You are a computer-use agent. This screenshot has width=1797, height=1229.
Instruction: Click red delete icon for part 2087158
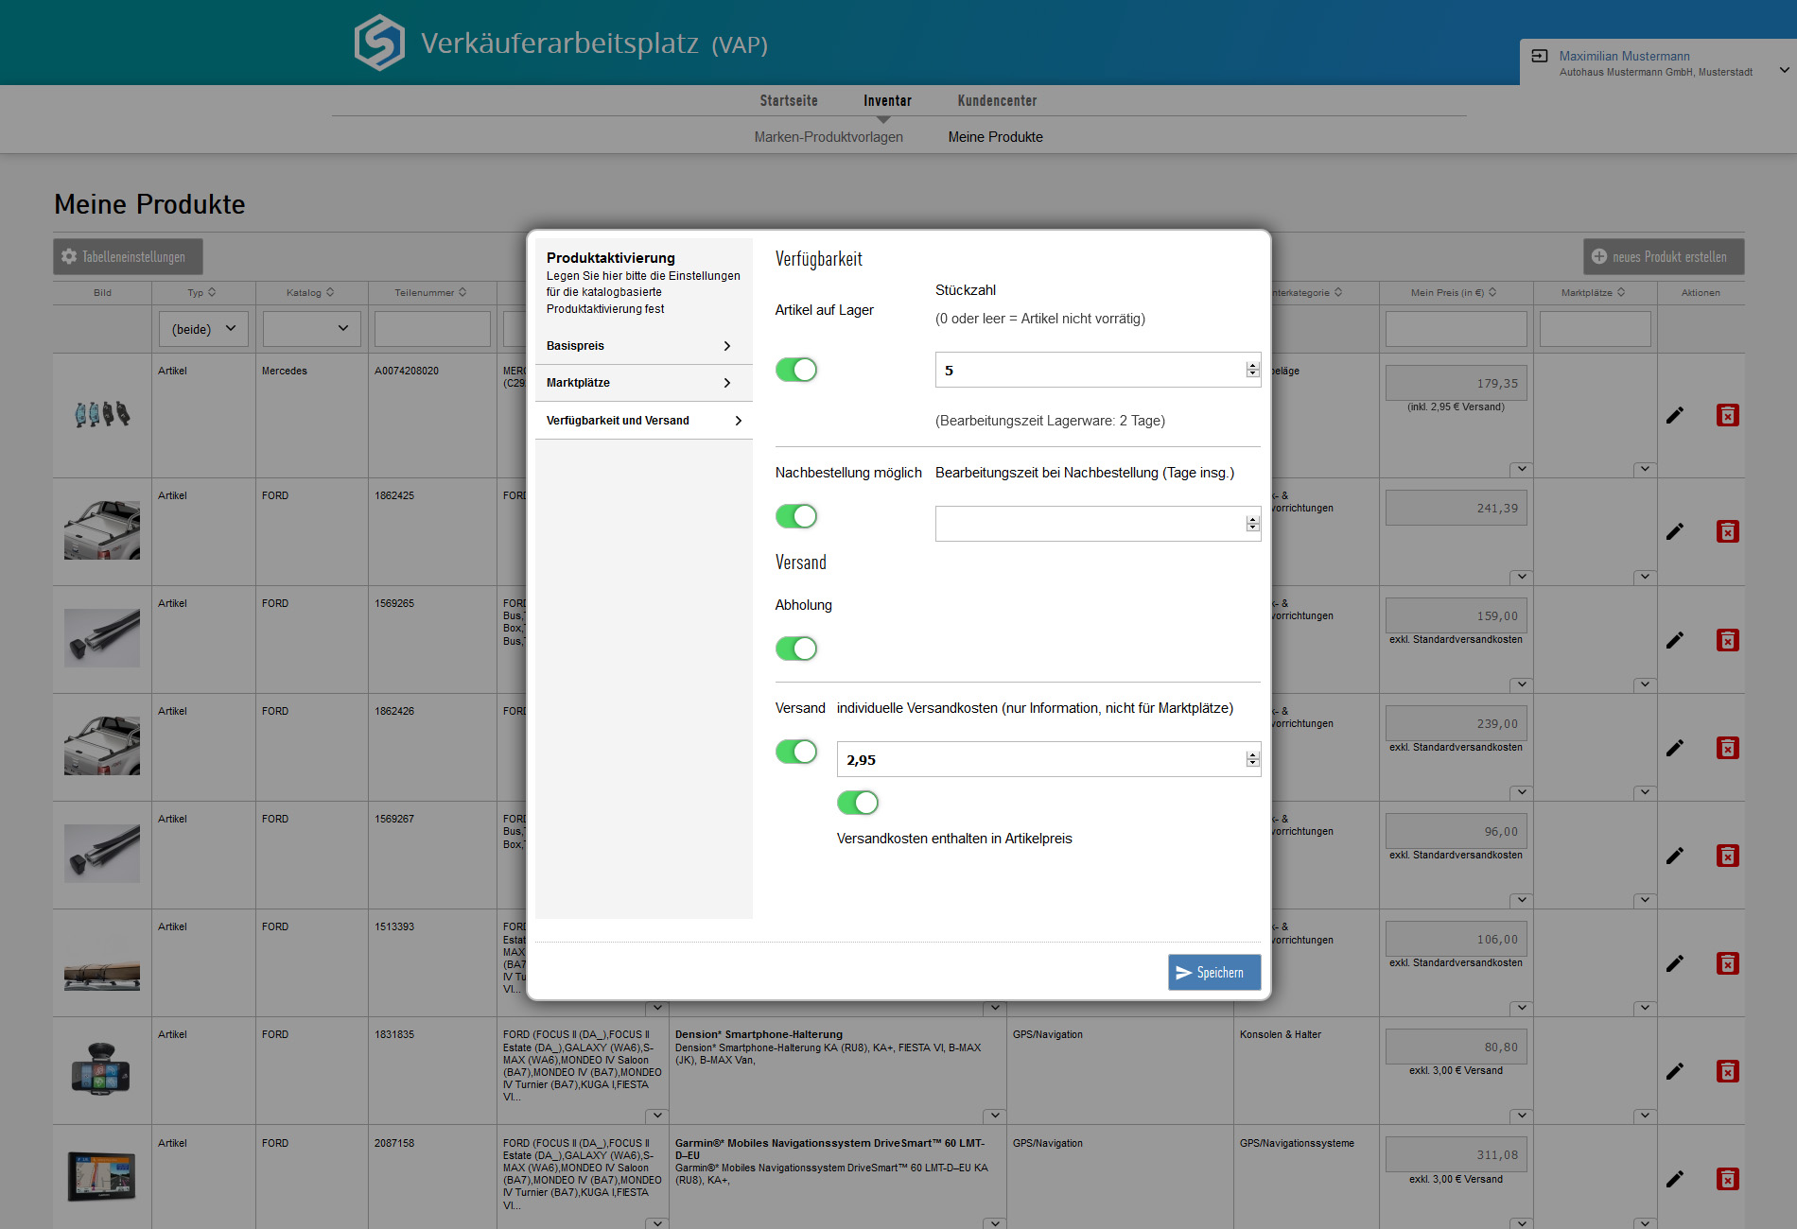[1727, 1179]
